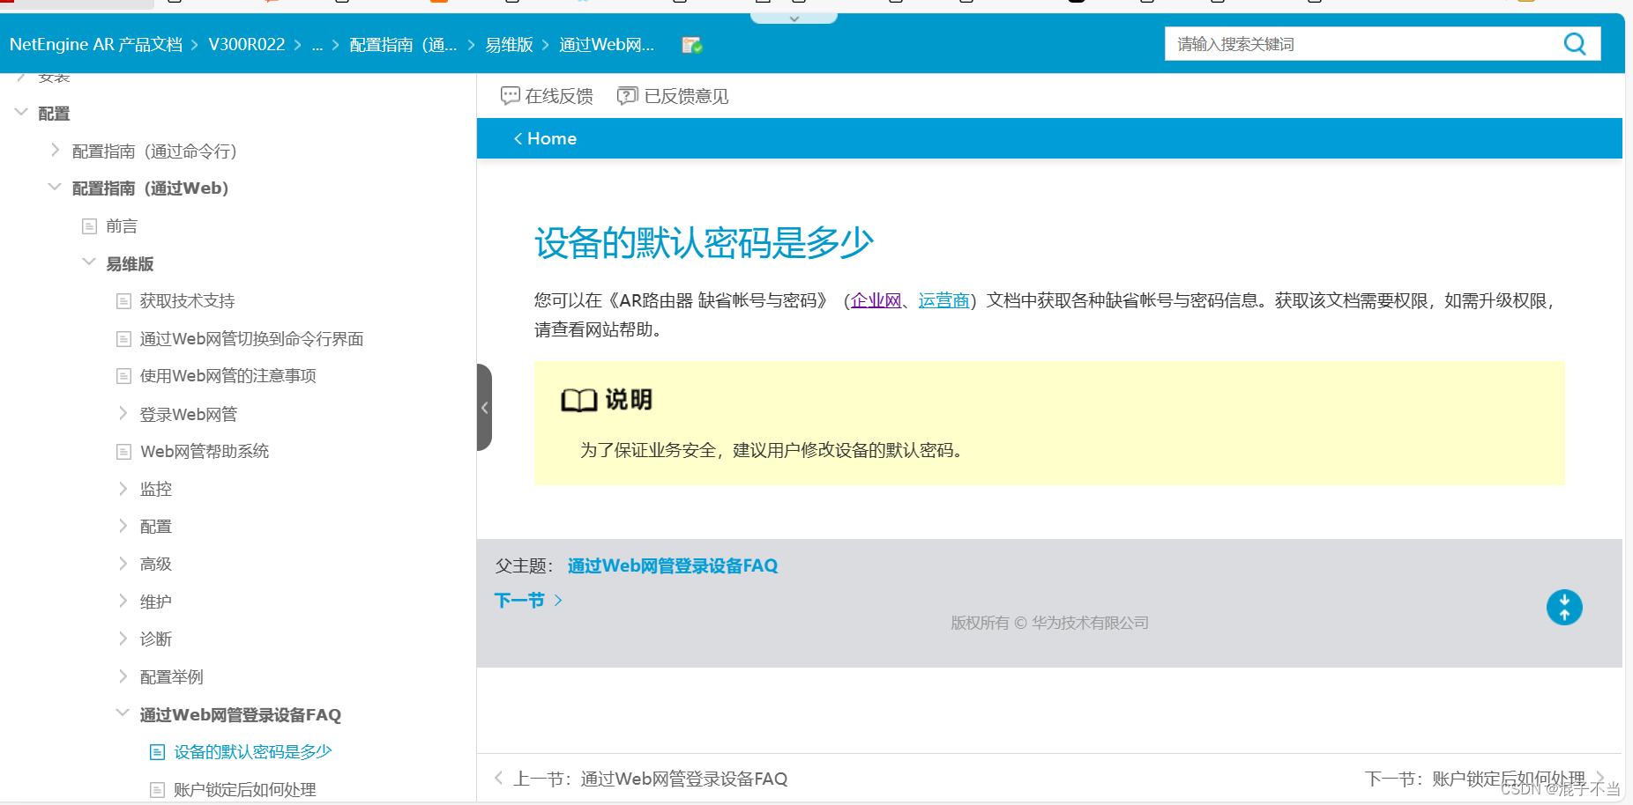
Task: Click the 已反馈意见 question bubble icon
Action: (627, 95)
